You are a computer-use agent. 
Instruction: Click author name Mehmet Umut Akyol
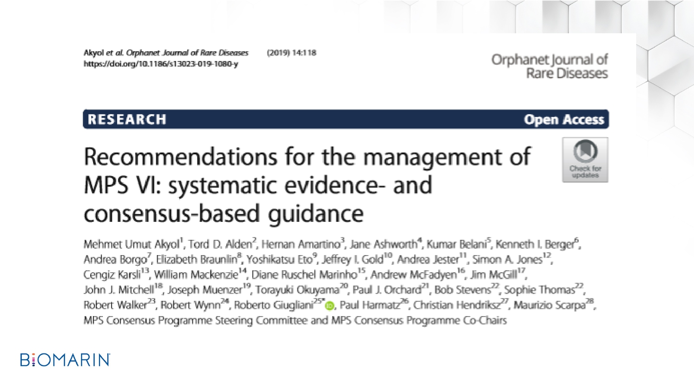[x=131, y=244]
